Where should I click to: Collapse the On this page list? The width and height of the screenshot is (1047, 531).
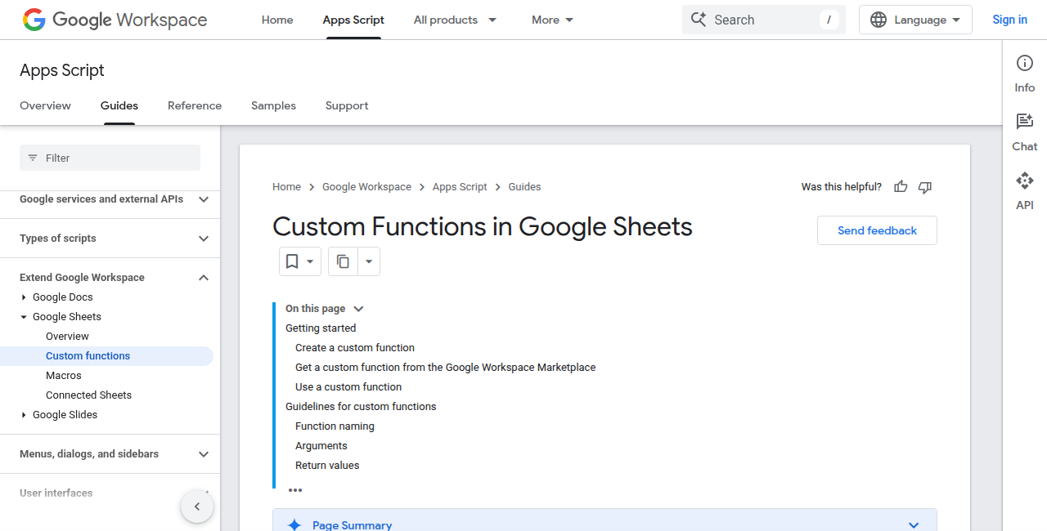(x=358, y=309)
